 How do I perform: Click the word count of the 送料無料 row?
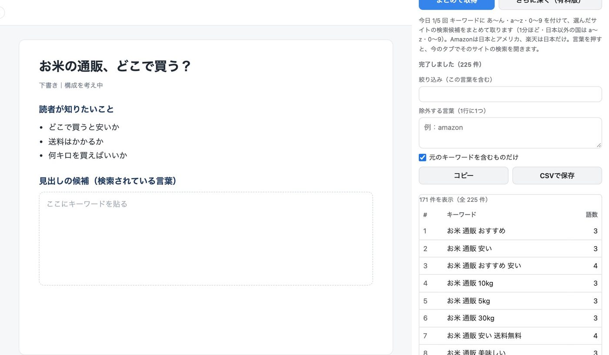point(596,335)
